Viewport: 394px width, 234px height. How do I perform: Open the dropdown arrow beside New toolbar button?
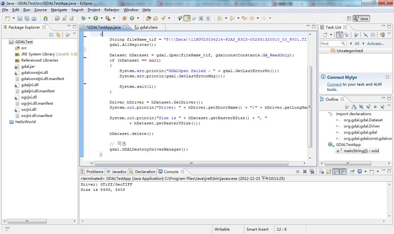point(13,18)
